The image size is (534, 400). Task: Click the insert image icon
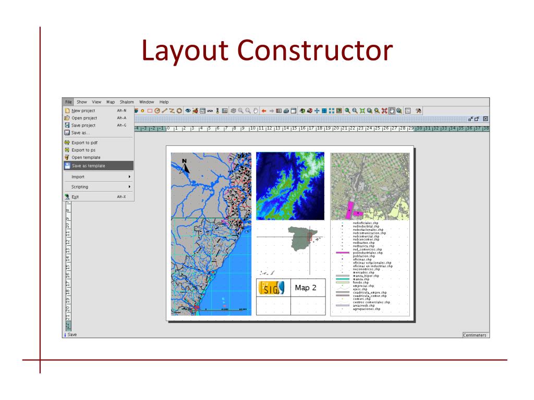(196, 111)
